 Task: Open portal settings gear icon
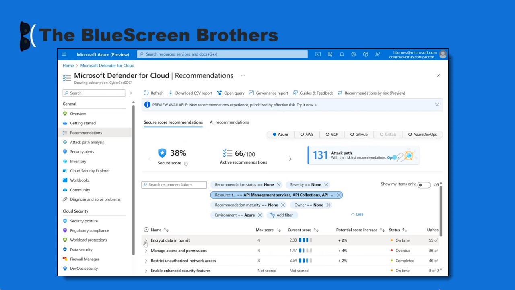(354, 54)
